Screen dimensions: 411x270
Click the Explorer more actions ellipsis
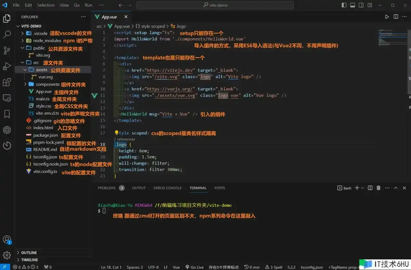(x=83, y=17)
